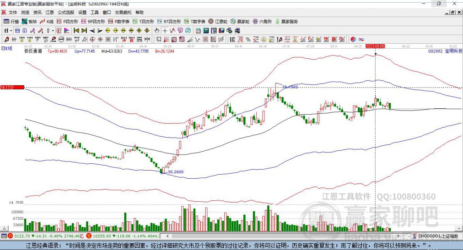This screenshot has height=250, width=463.
Task: Step chart right with black arrow
Action: point(100,31)
